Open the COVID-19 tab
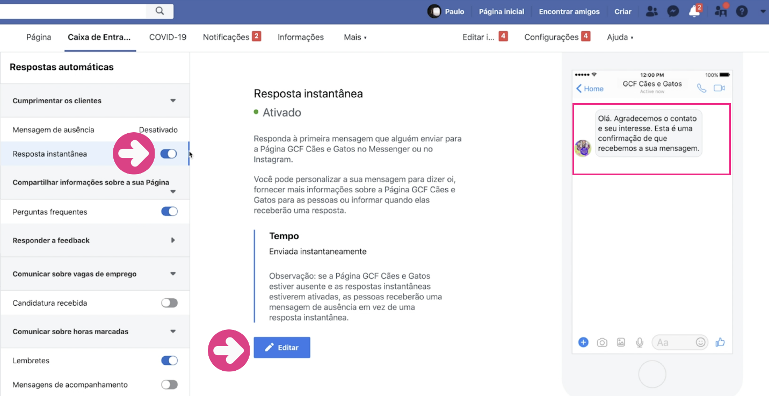 pos(168,37)
